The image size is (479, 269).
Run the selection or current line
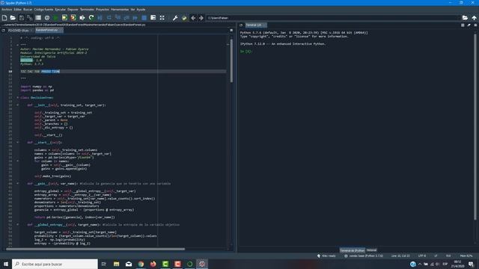pos(82,18)
